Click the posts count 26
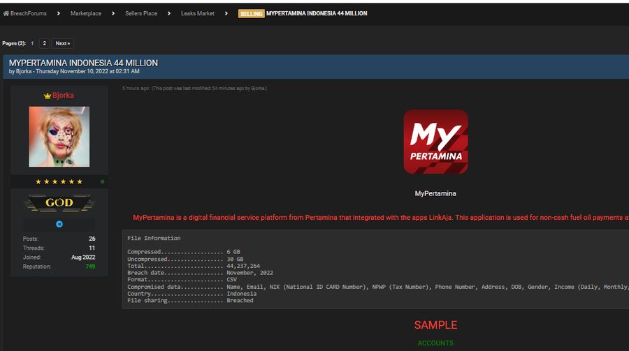 [x=92, y=239]
